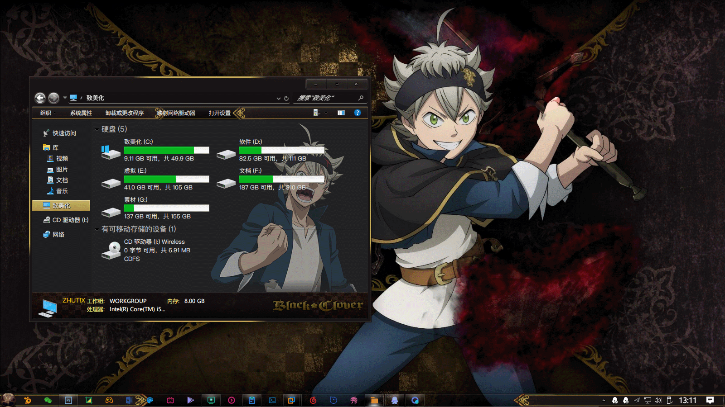Open the Help question mark icon
The height and width of the screenshot is (407, 725).
coord(358,113)
